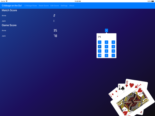Tap the 11:20 PM clock in status bar
155x116 pixels.
77,1
